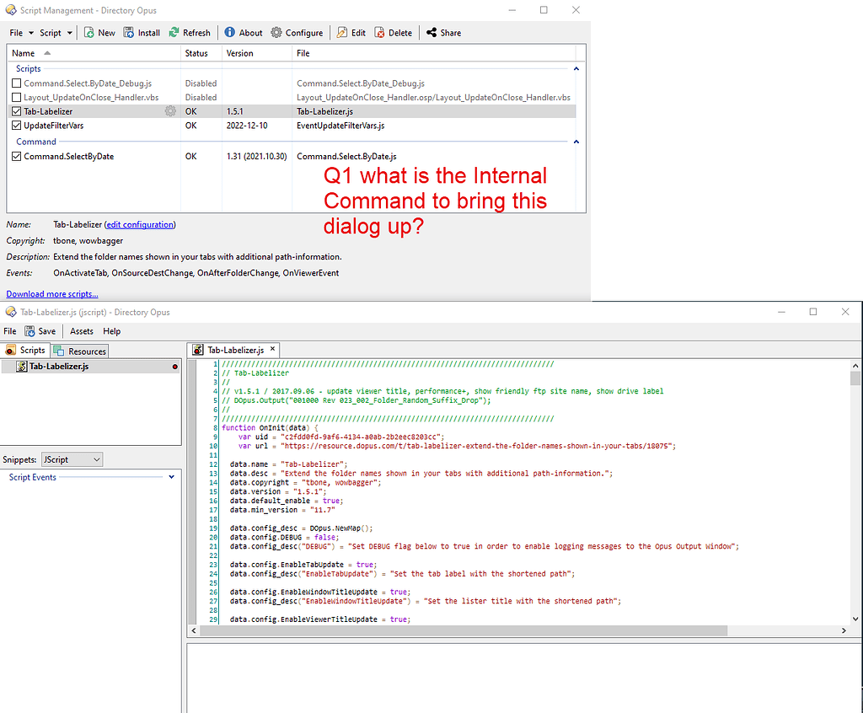Open the File dropdown in Script Management
The image size is (863, 713).
click(21, 33)
